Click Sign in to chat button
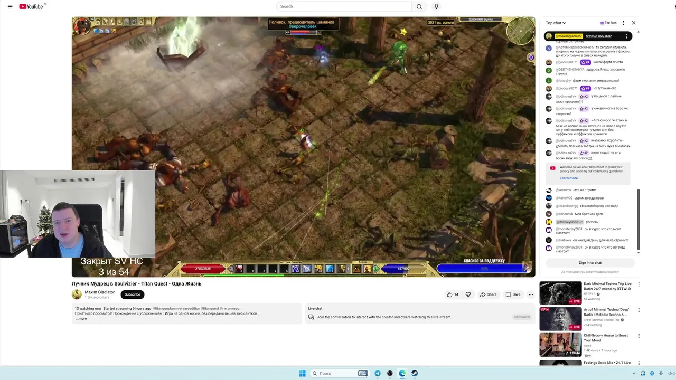This screenshot has height=380, width=676. tap(590, 263)
